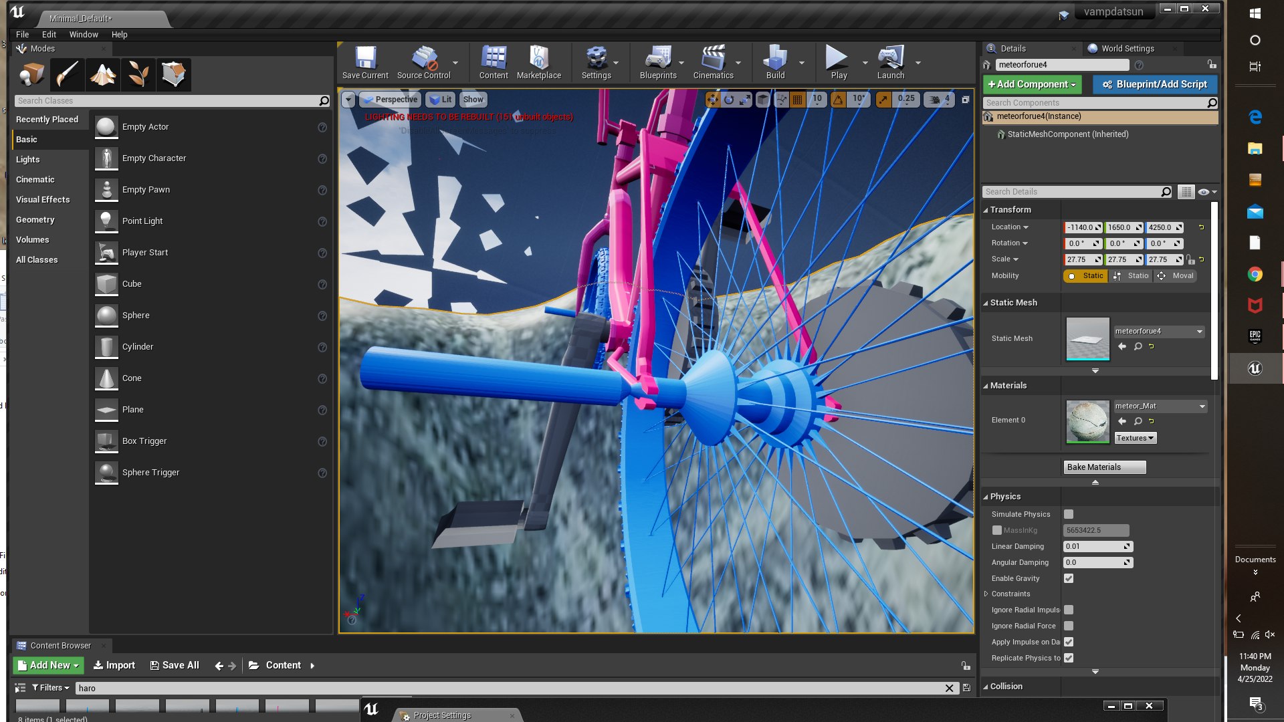Select Geometry Editing mode cube icon
This screenshot has width=1284, height=722.
[174, 74]
